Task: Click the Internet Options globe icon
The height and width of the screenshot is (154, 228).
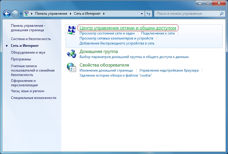Action: [71, 67]
